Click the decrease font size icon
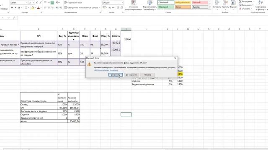This screenshot has width=268, height=150. (x=40, y=3)
